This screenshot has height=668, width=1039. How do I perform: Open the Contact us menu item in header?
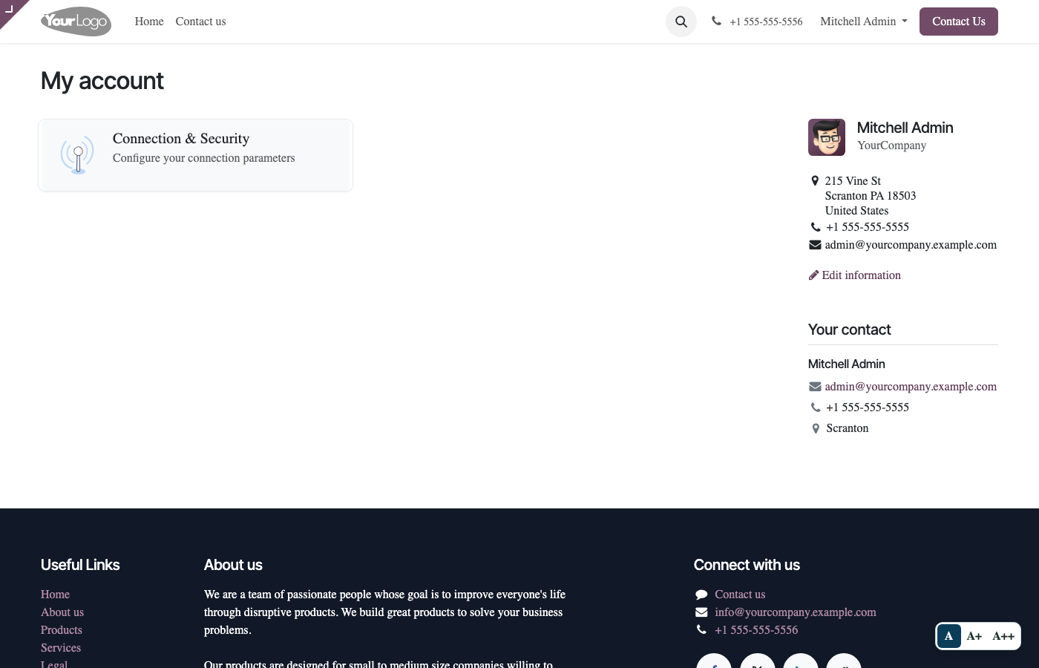tap(200, 22)
